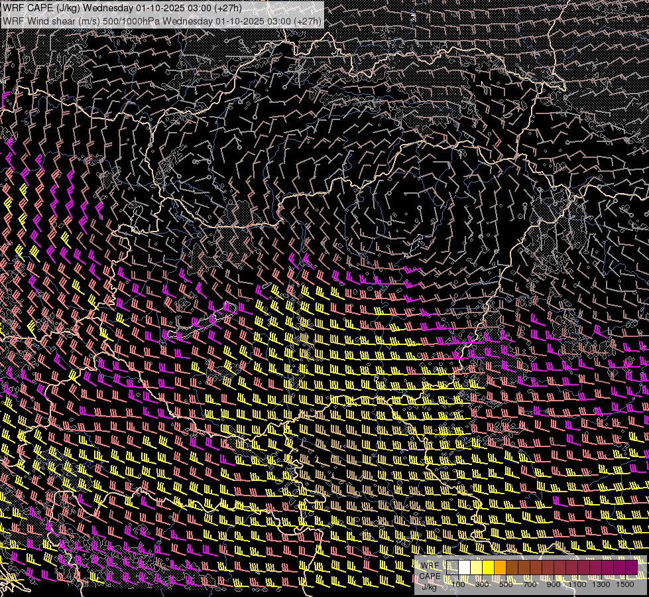Select the 1100 legend value
This screenshot has width=649, height=597.
577,584
